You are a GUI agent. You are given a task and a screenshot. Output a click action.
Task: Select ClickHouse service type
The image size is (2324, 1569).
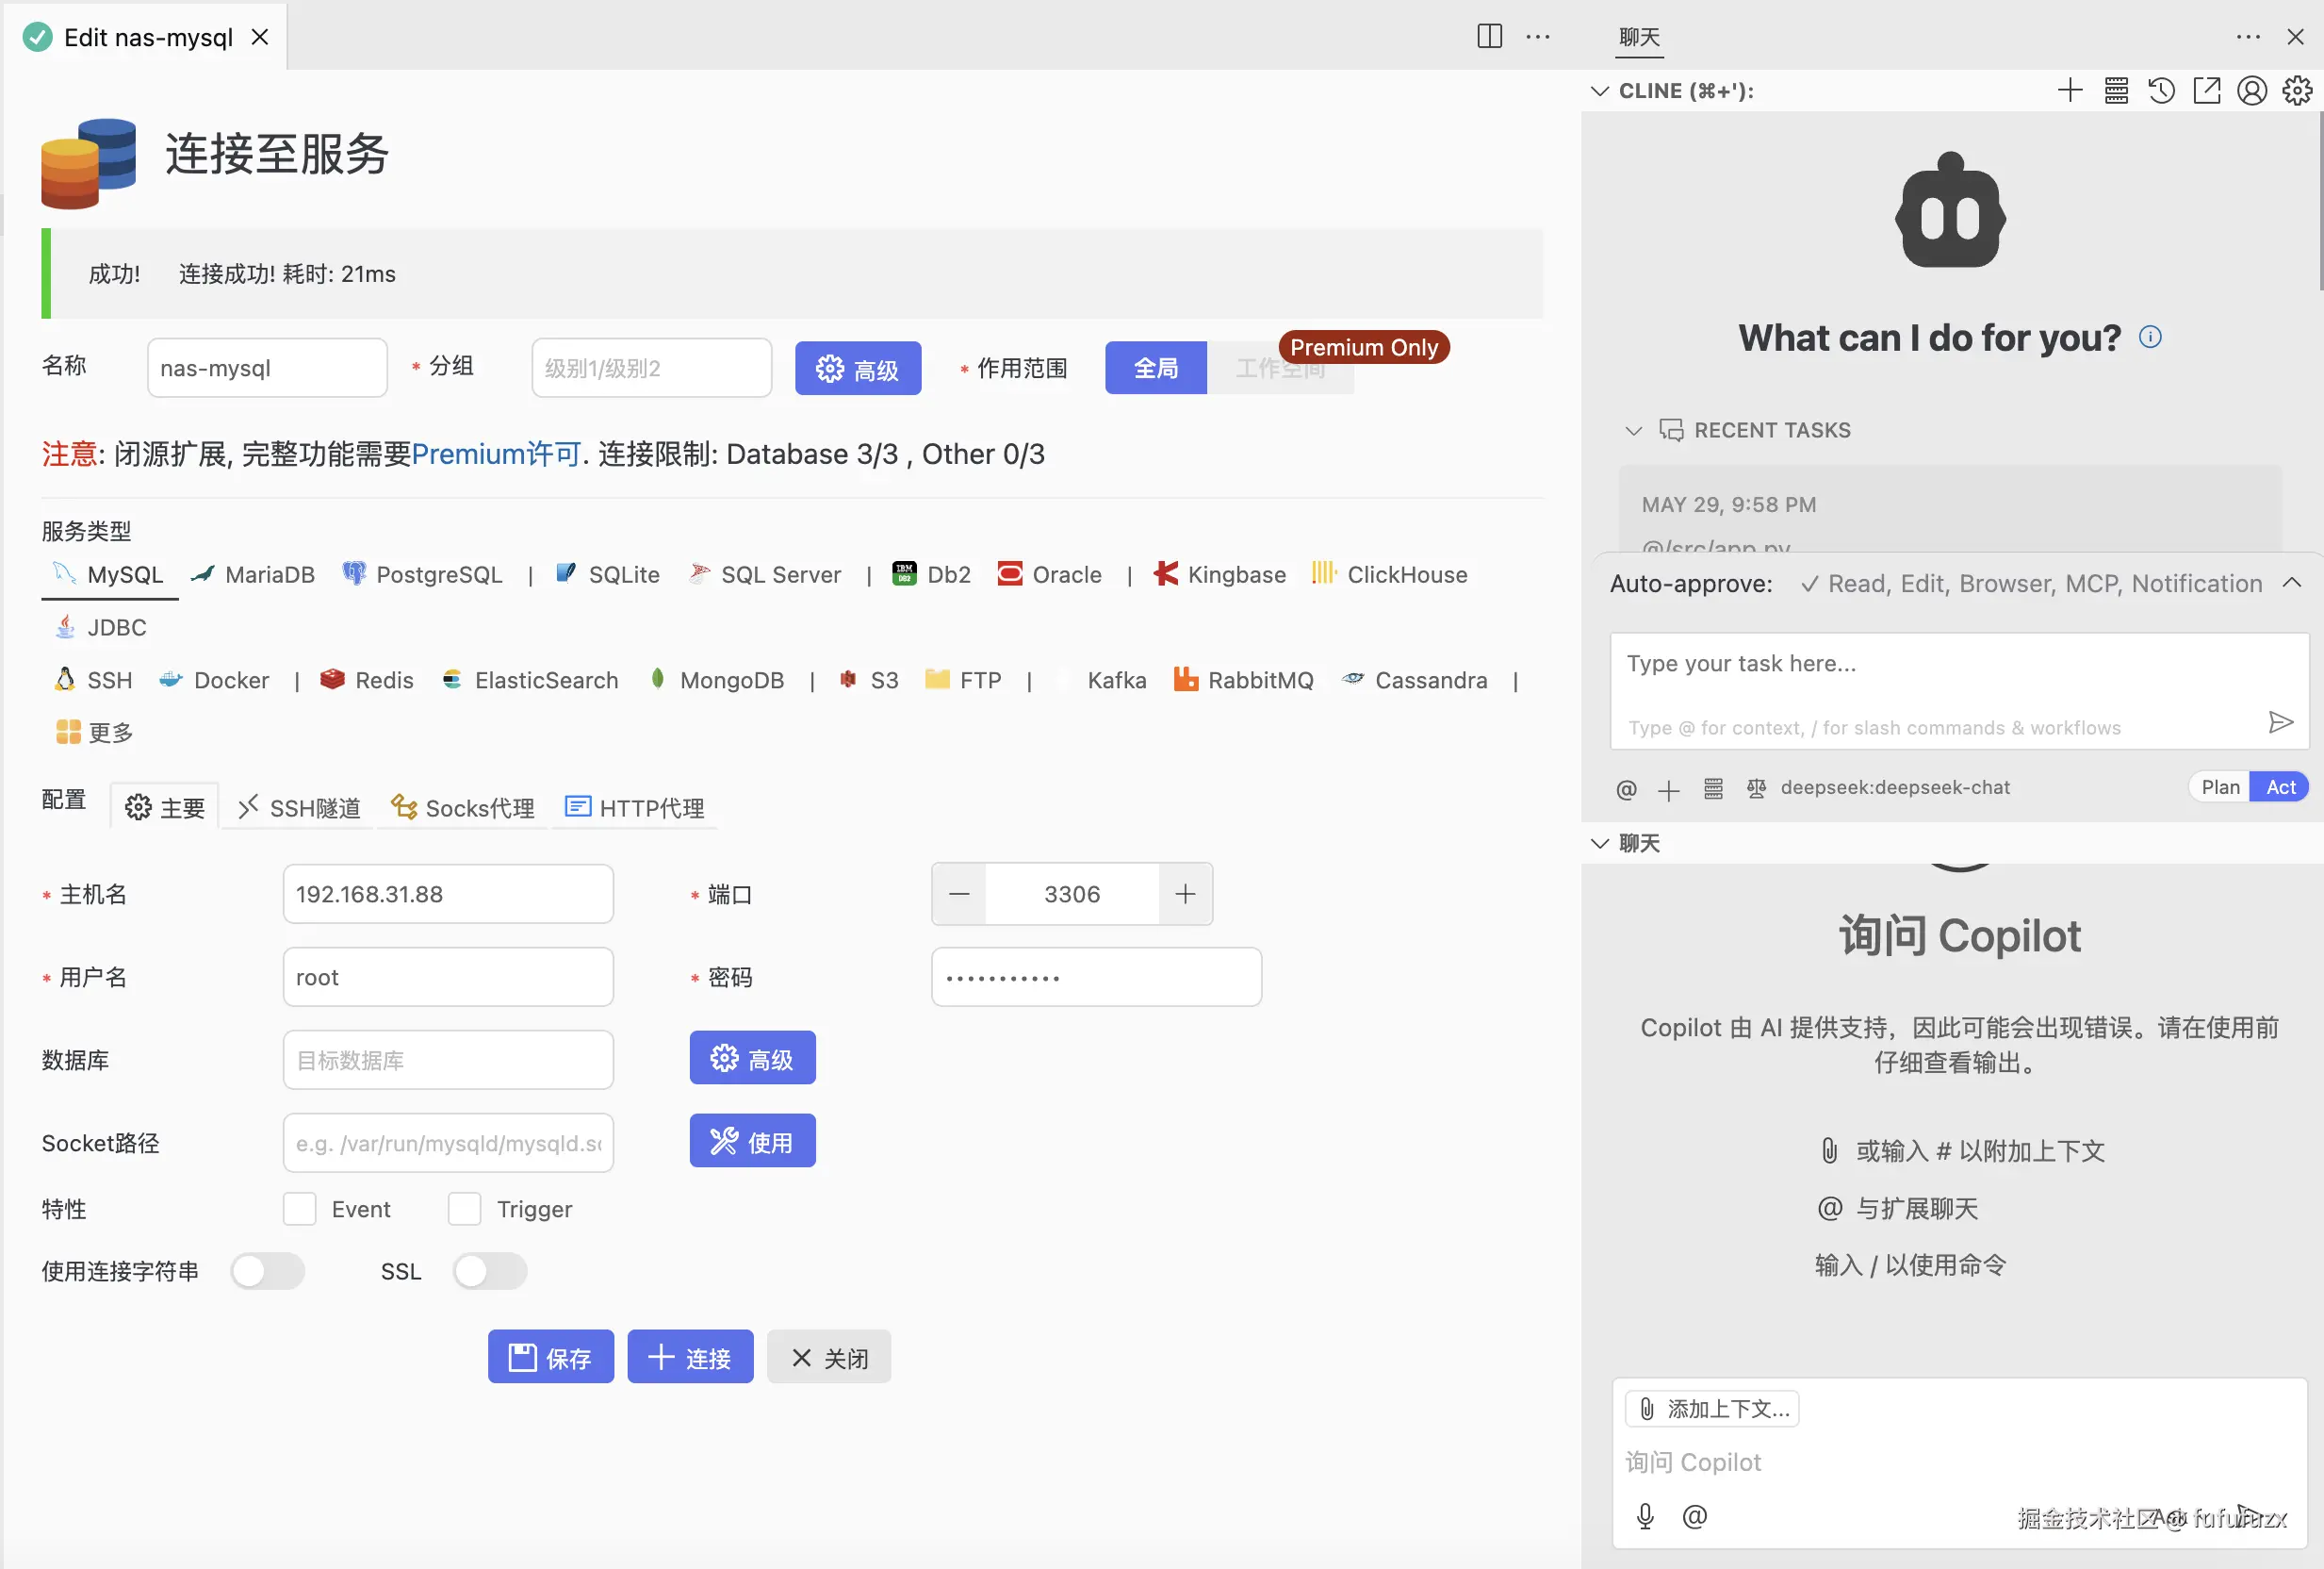(1389, 574)
